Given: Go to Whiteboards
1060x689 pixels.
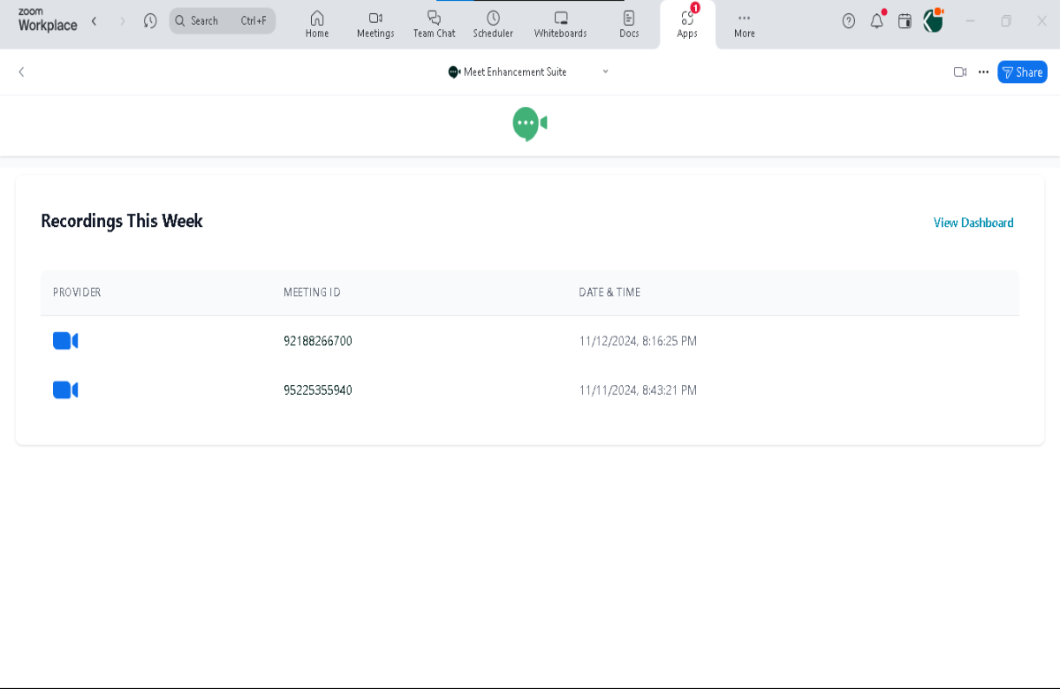Looking at the screenshot, I should pos(560,24).
